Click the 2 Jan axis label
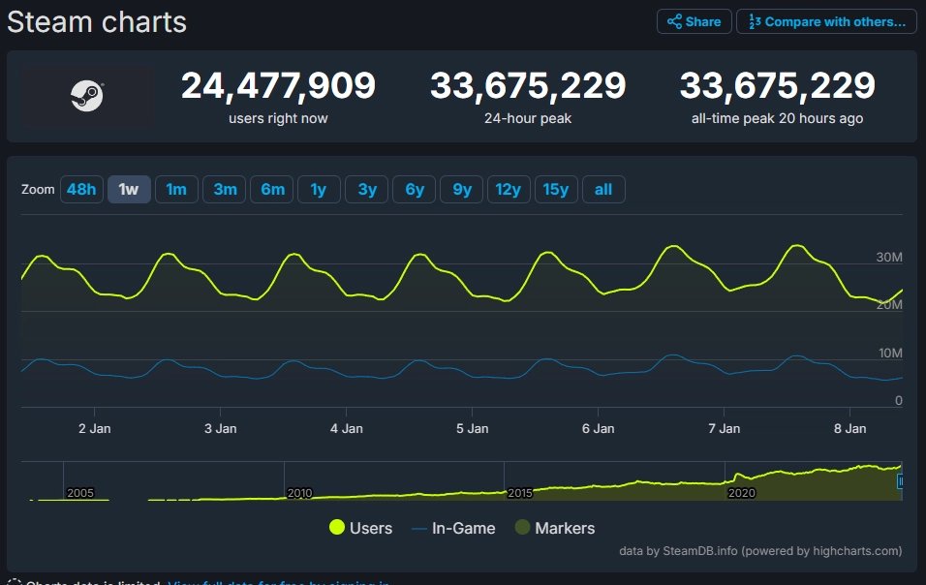Image resolution: width=926 pixels, height=585 pixels. coord(95,428)
